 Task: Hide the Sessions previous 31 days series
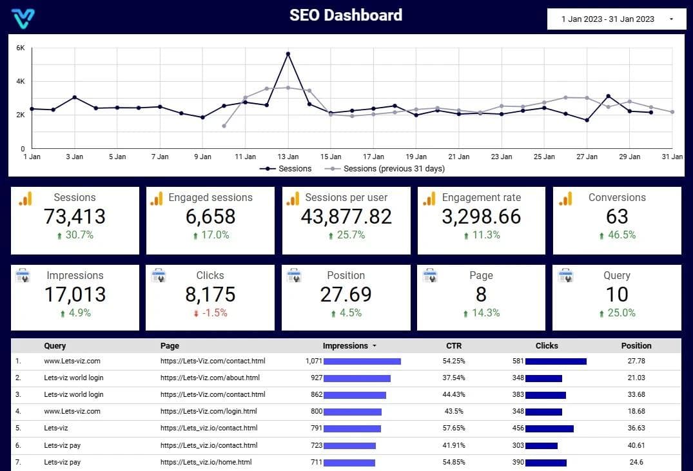[384, 169]
